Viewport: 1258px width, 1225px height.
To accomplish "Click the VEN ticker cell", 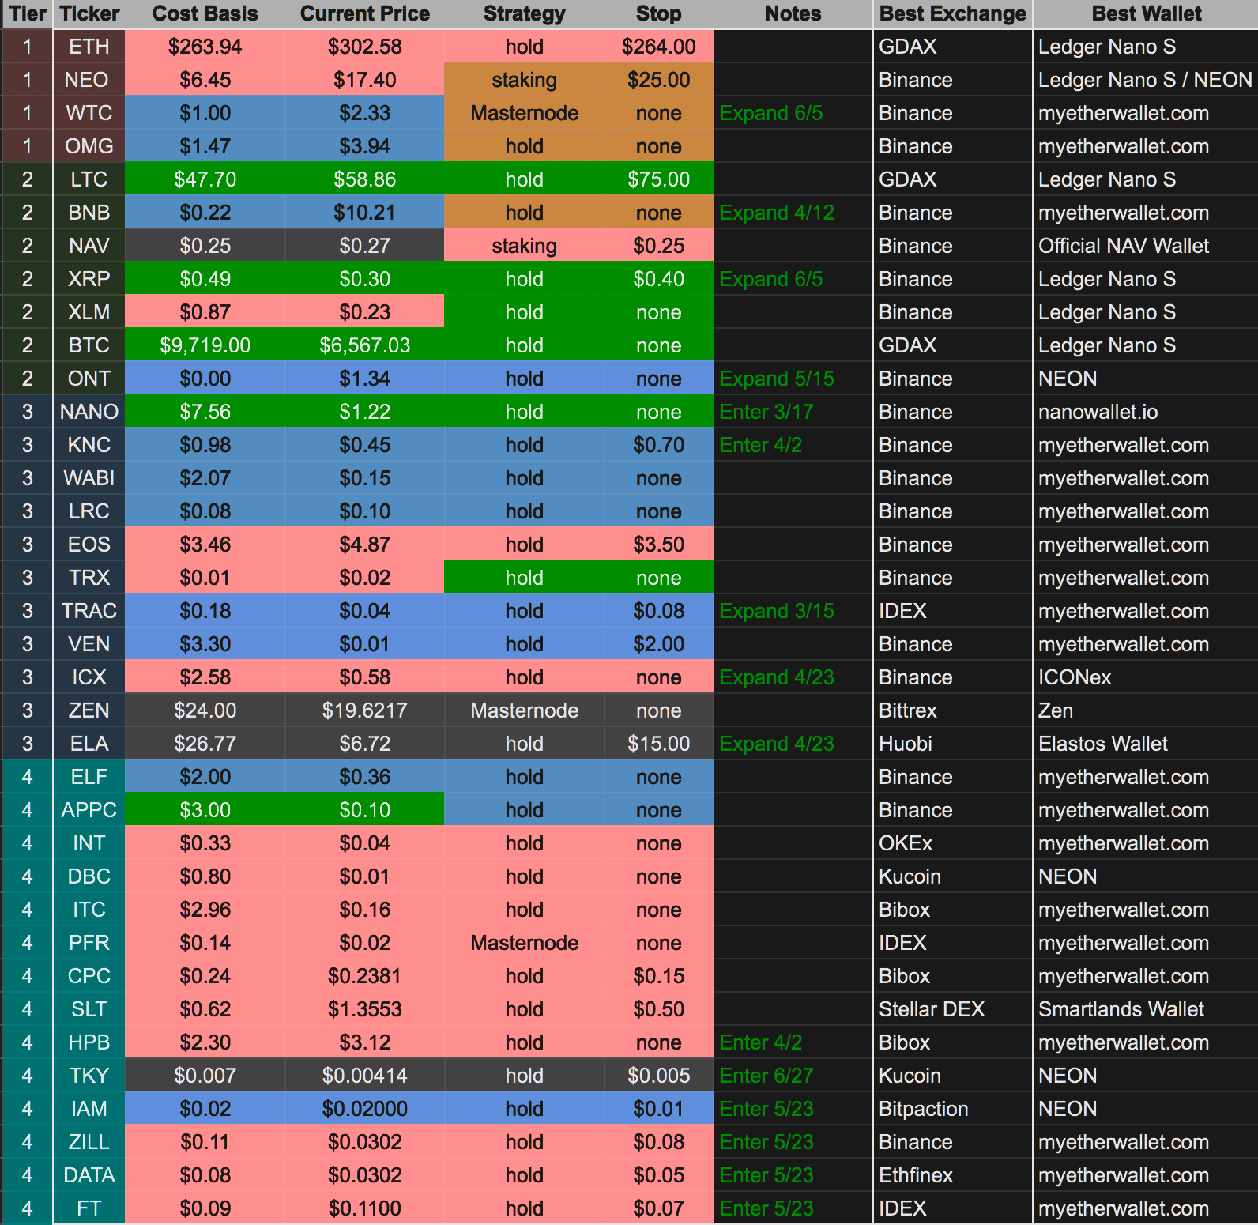I will pyautogui.click(x=89, y=644).
